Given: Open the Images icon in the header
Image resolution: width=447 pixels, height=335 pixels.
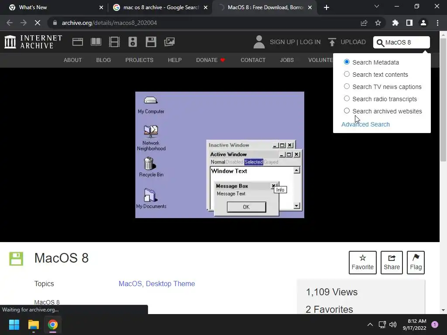Looking at the screenshot, I should coord(169,42).
